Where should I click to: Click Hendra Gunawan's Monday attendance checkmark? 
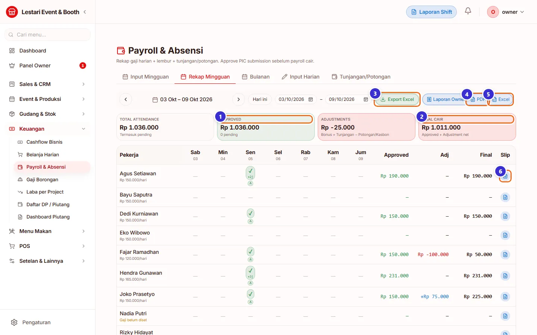251,273
